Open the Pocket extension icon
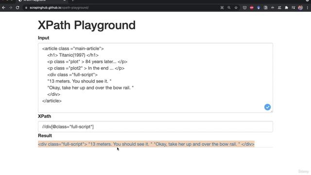The height and width of the screenshot is (175, 311). pyautogui.click(x=244, y=8)
